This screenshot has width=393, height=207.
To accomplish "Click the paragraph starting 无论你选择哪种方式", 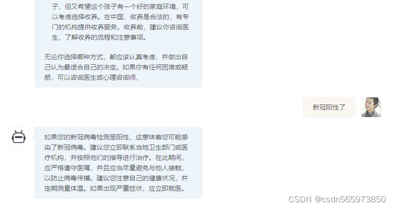I will pyautogui.click(x=116, y=67).
